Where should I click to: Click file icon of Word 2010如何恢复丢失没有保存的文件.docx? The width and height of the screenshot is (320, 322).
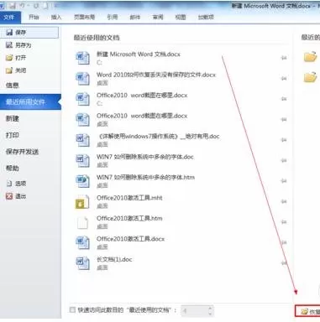pos(82,79)
